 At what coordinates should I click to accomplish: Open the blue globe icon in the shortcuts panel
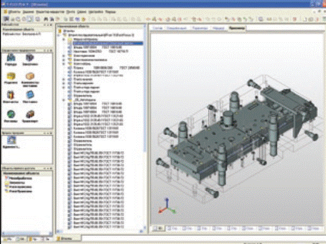[x=30, y=95]
